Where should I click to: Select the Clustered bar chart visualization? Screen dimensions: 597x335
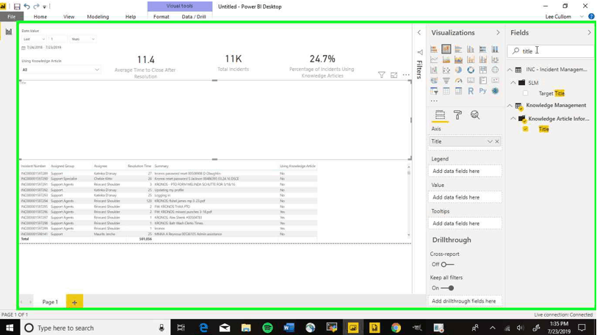pyautogui.click(x=458, y=49)
